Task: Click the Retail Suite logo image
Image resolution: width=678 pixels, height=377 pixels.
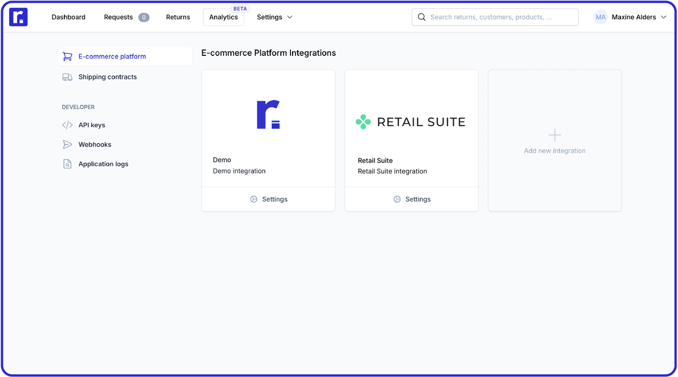Action: [411, 122]
